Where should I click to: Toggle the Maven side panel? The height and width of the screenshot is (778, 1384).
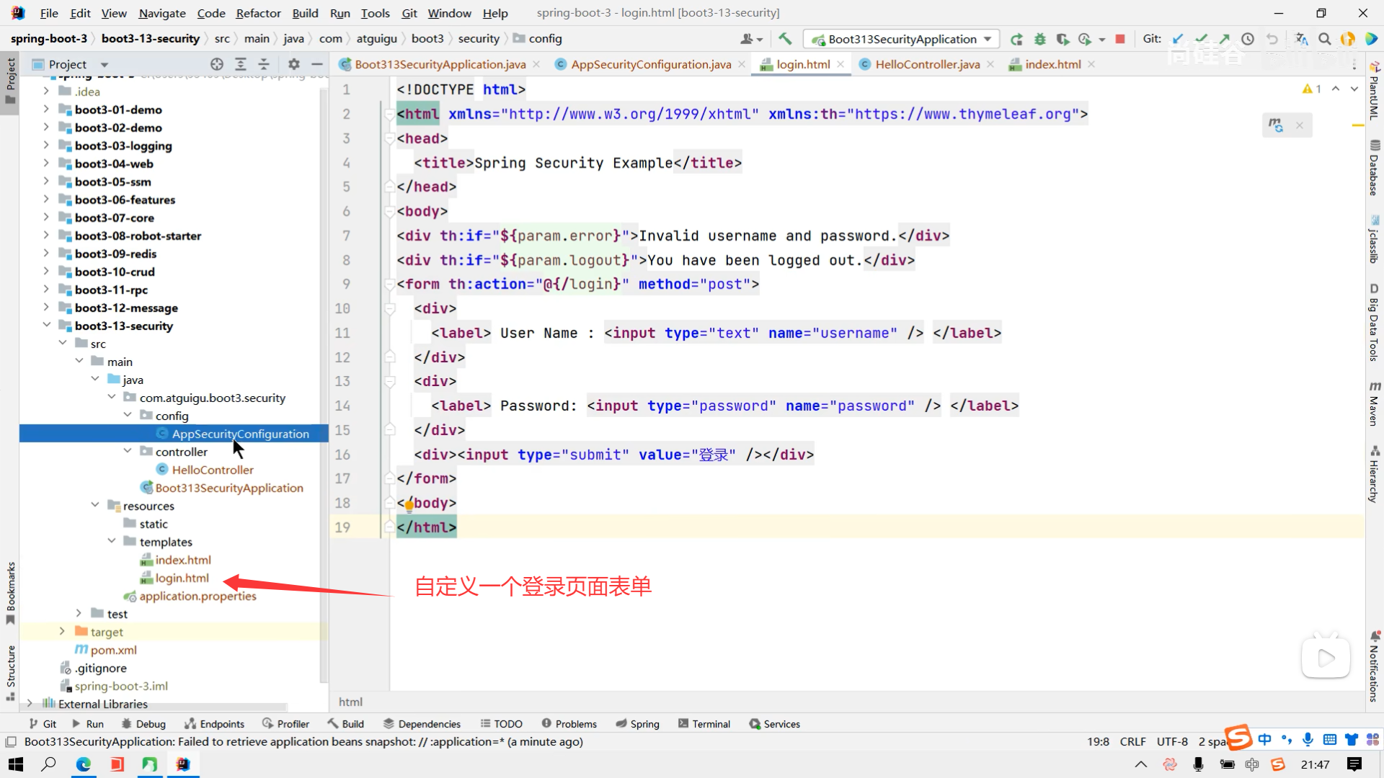tap(1374, 403)
